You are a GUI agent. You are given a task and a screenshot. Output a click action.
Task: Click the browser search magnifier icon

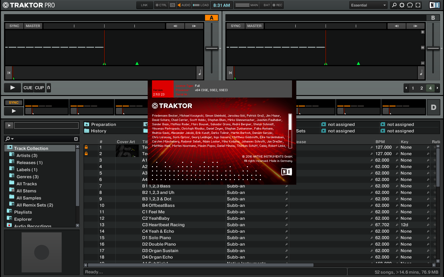8,139
